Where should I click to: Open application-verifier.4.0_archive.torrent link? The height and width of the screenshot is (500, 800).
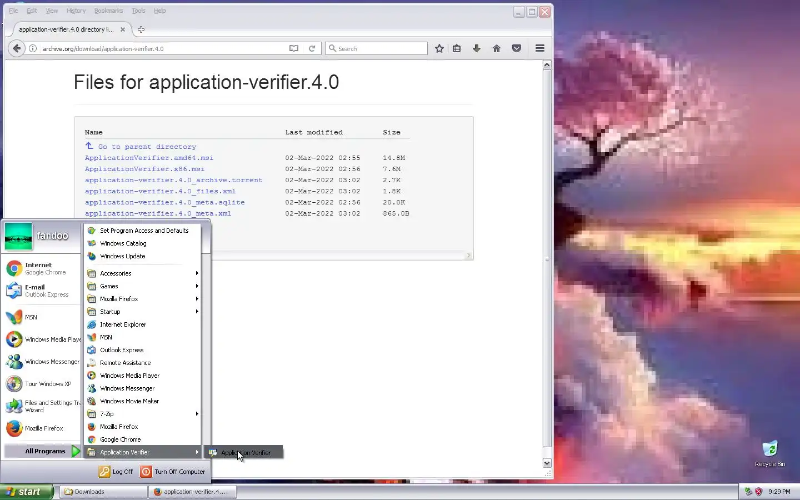[x=173, y=180]
